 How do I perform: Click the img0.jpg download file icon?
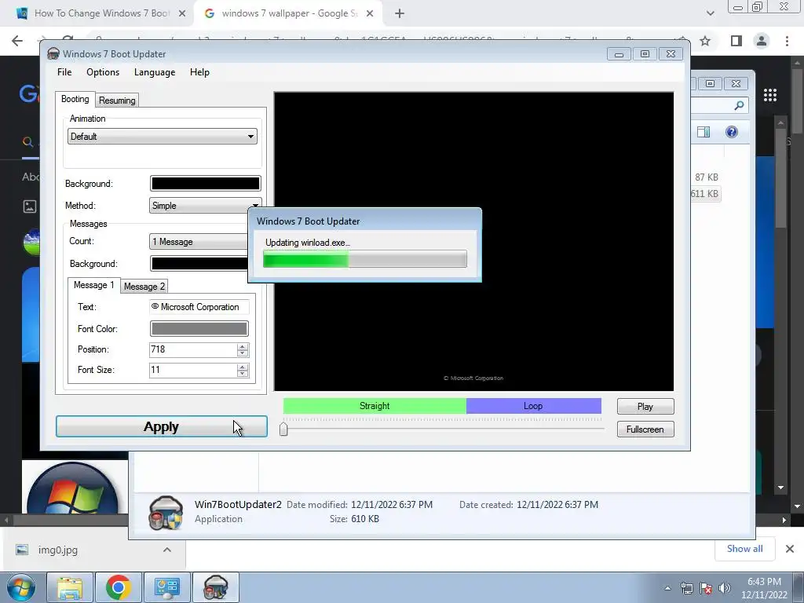(21, 550)
